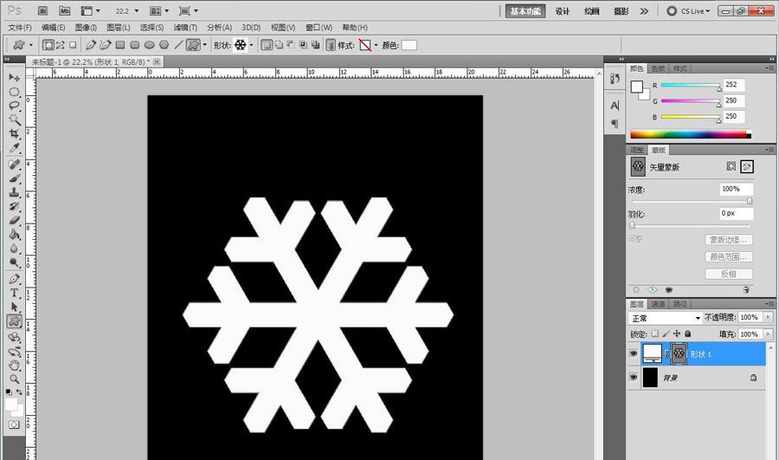This screenshot has width=779, height=460.
Task: Select the Ellipse shape in the options bar
Action: [x=150, y=44]
